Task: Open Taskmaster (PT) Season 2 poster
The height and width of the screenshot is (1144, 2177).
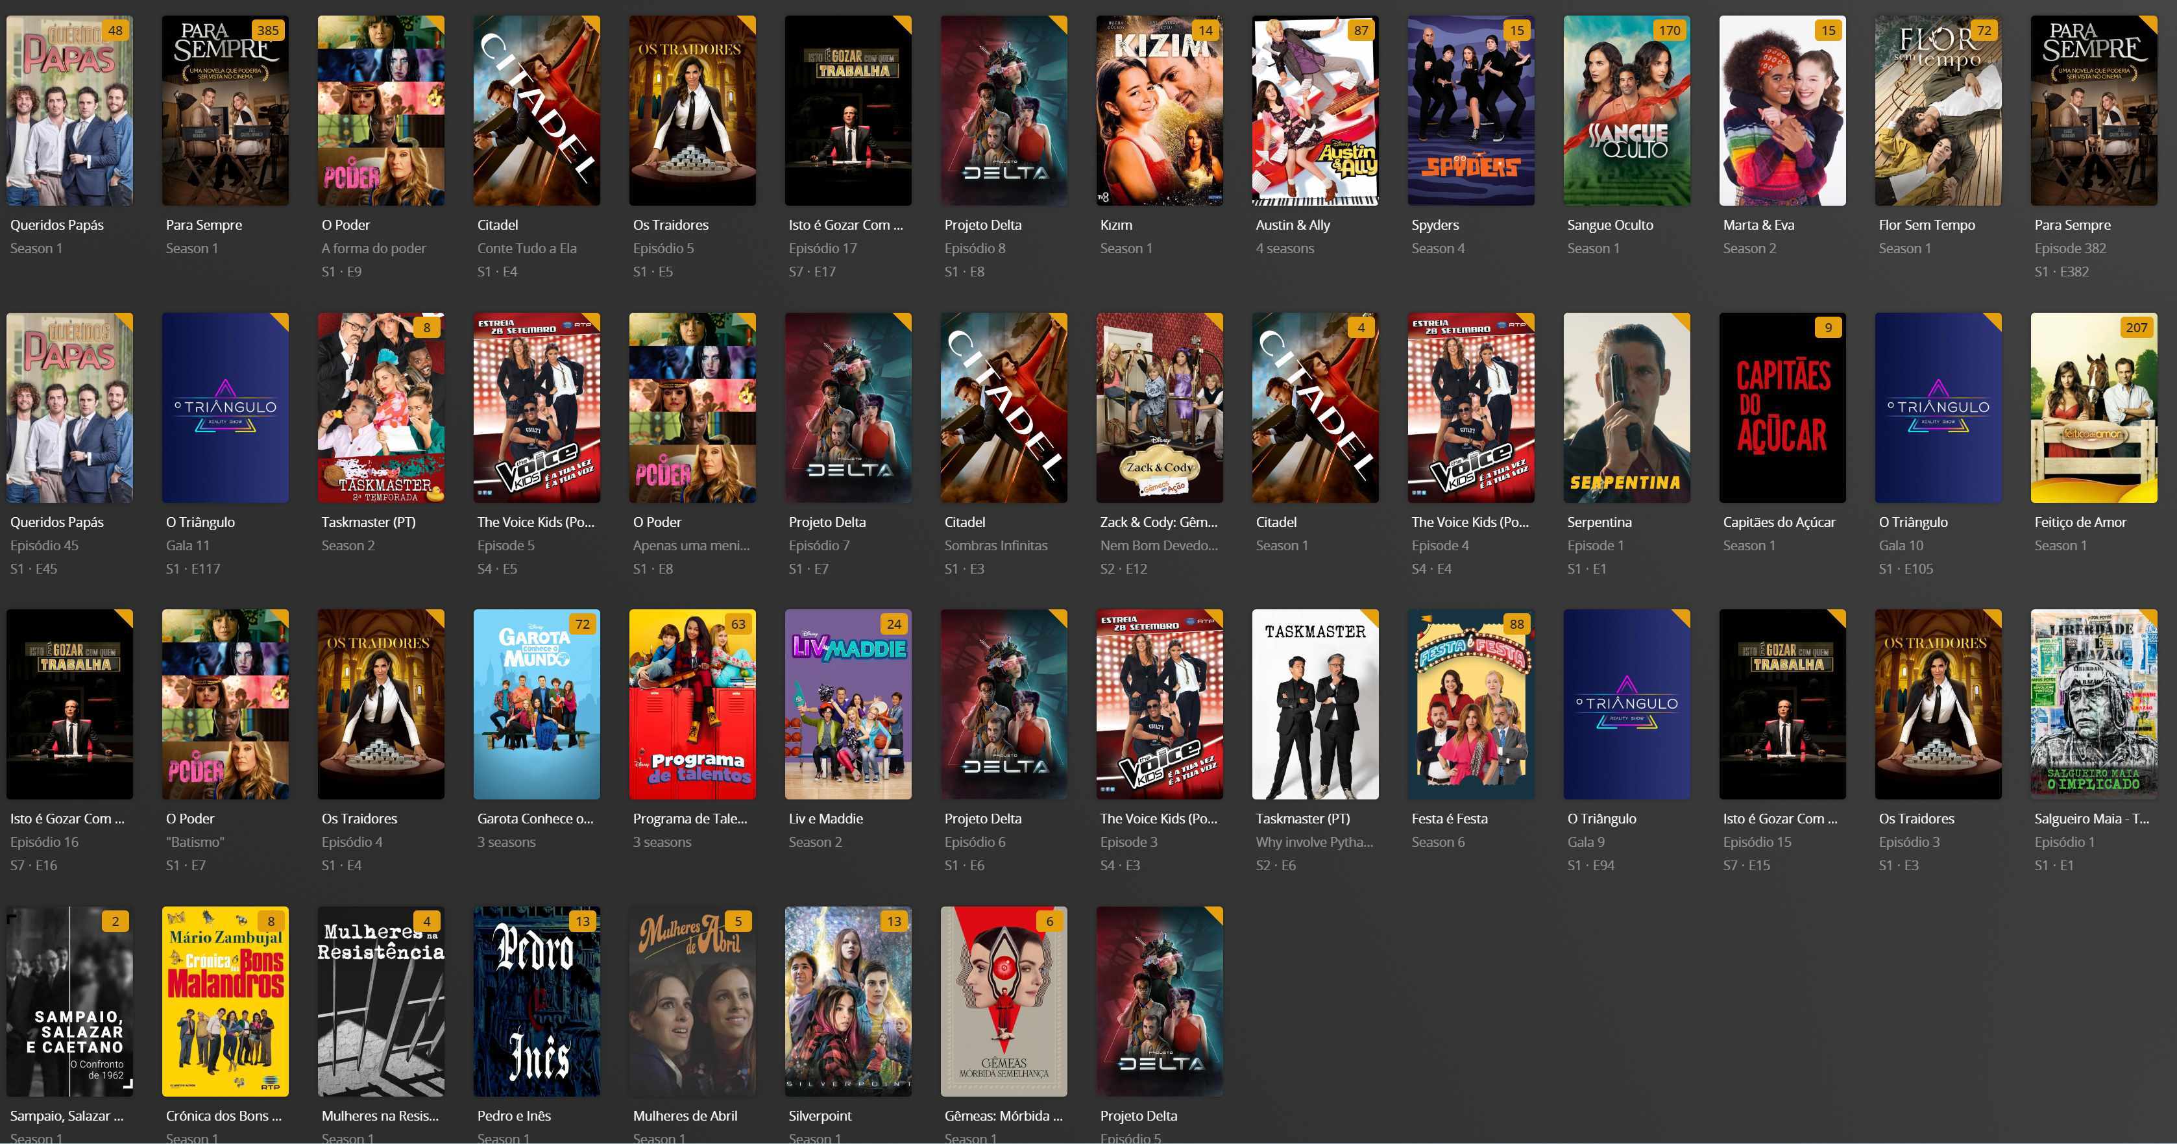Action: click(380, 408)
